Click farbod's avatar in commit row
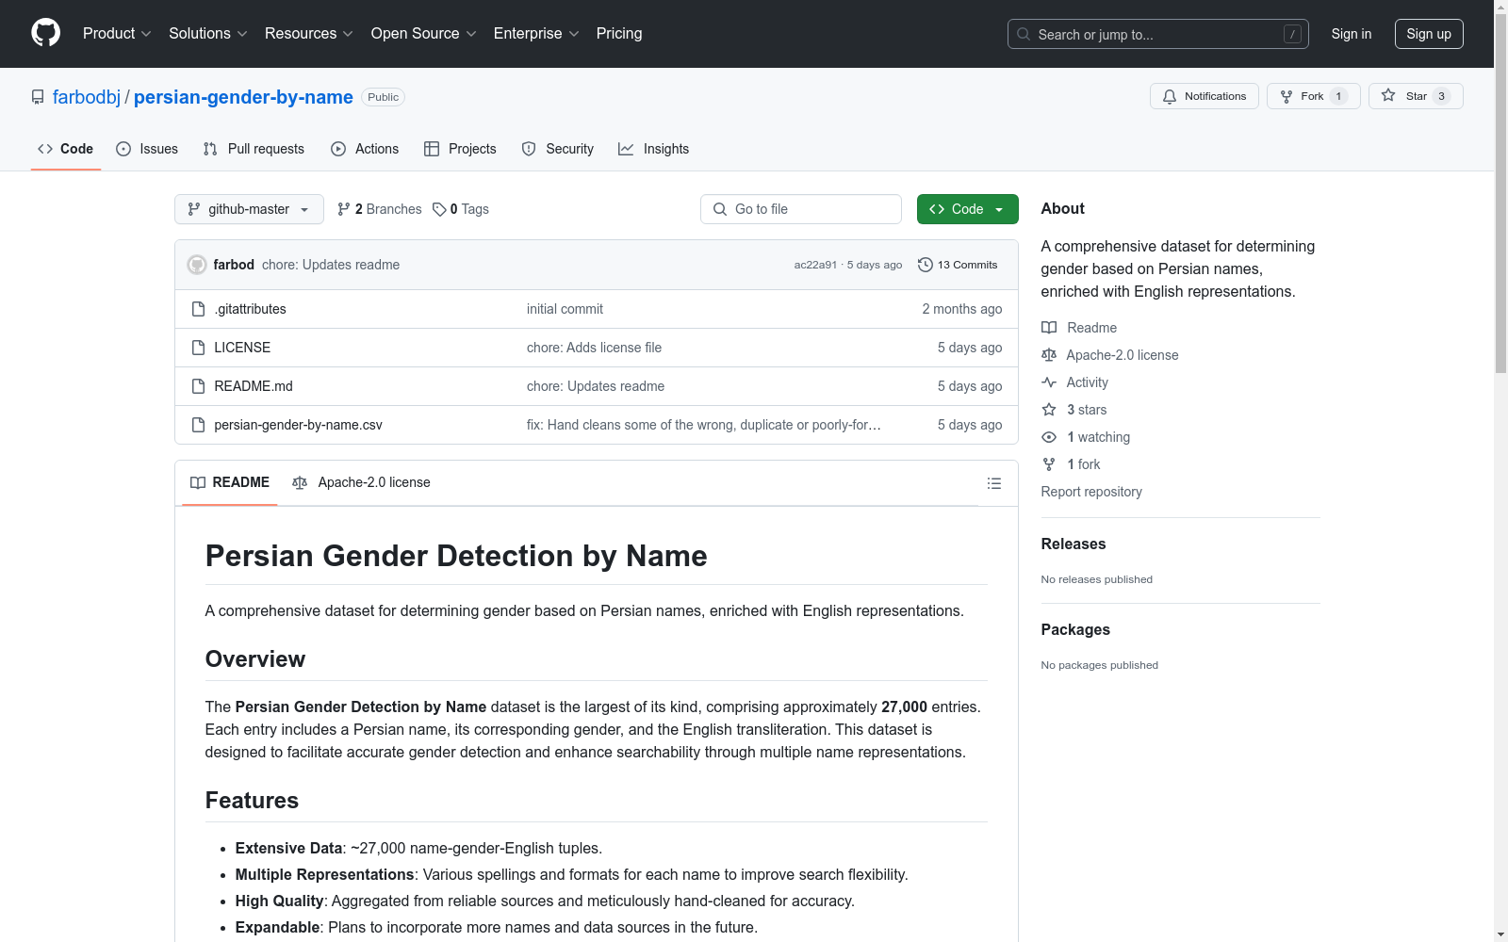The width and height of the screenshot is (1508, 942). pos(197,265)
